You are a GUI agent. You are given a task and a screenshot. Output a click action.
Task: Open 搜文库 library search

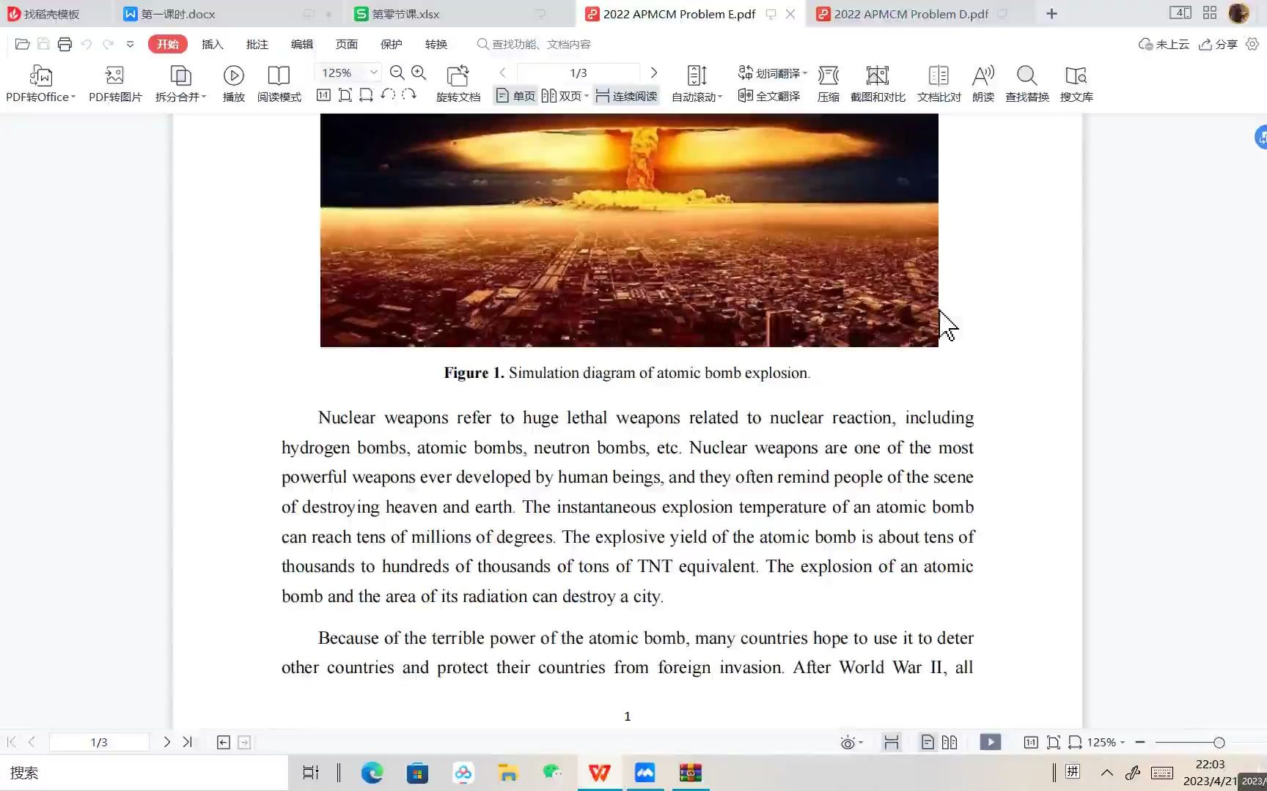point(1076,83)
